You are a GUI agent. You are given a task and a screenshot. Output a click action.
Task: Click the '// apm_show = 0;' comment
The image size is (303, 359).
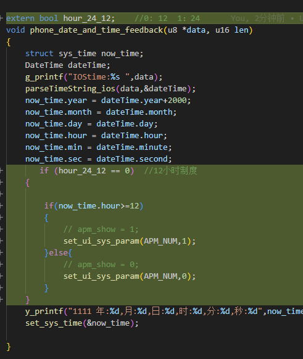coord(101,265)
